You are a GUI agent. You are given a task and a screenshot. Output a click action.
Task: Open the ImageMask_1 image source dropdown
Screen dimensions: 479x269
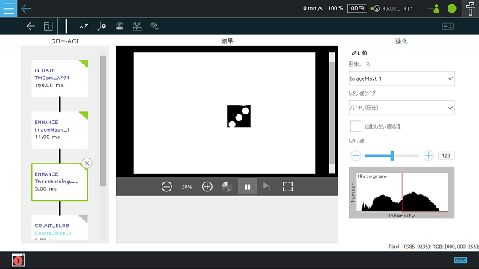[x=401, y=78]
